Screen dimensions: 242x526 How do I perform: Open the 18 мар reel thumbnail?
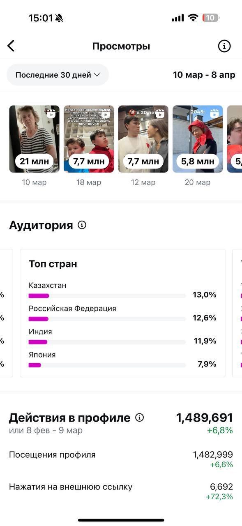[89, 139]
